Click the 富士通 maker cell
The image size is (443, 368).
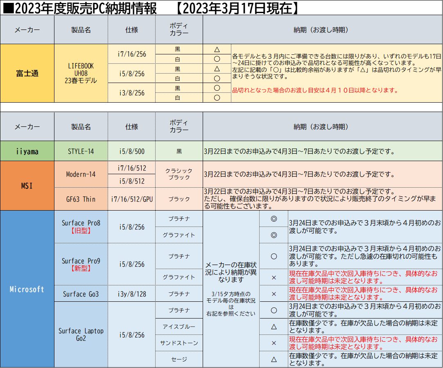27,73
